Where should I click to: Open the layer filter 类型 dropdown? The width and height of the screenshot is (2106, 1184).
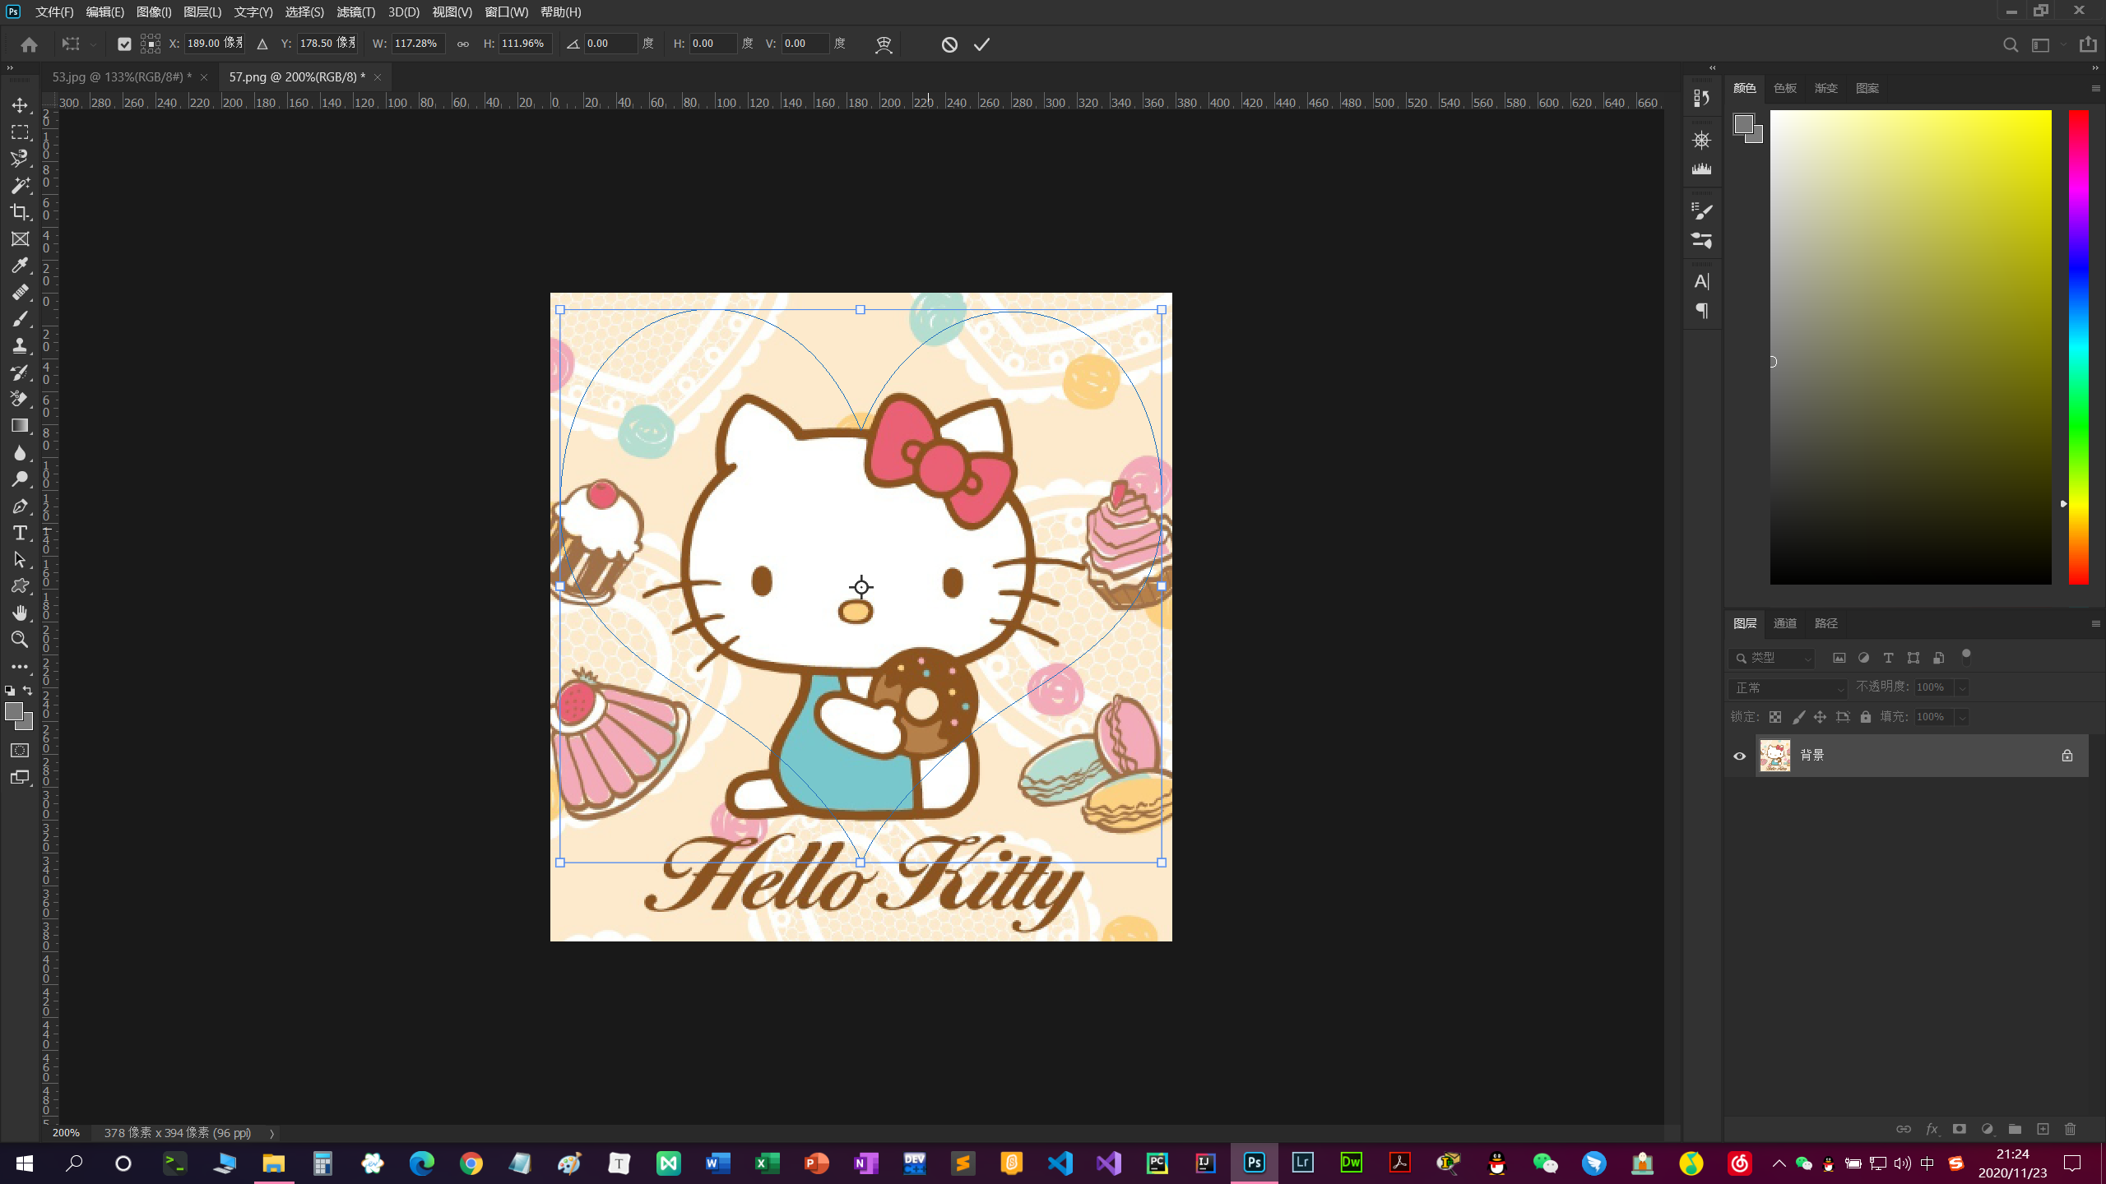tap(1773, 658)
